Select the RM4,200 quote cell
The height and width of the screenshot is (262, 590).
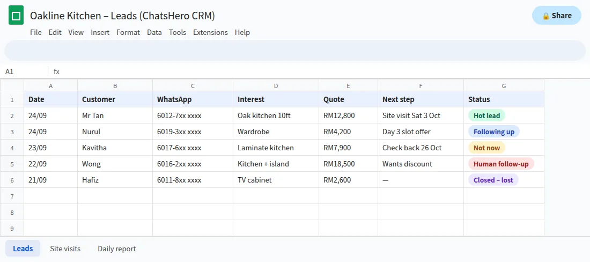click(349, 132)
